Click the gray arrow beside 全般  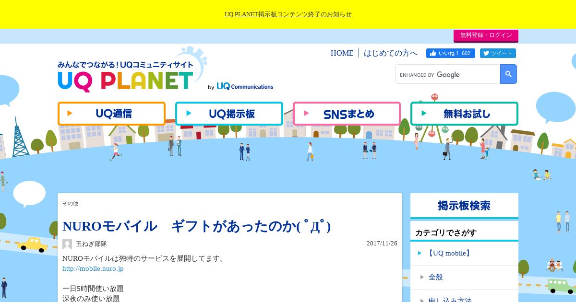click(x=422, y=277)
